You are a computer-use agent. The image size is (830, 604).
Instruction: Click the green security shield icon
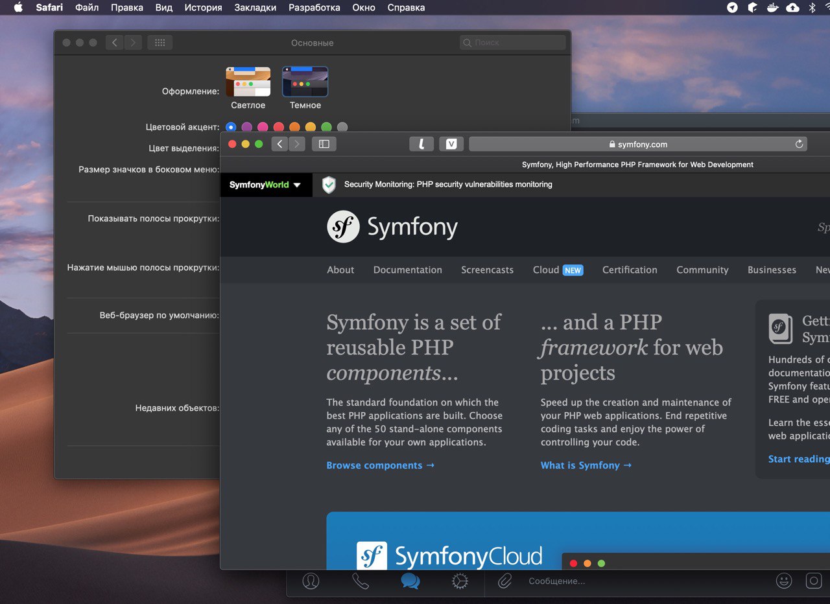[x=329, y=185]
